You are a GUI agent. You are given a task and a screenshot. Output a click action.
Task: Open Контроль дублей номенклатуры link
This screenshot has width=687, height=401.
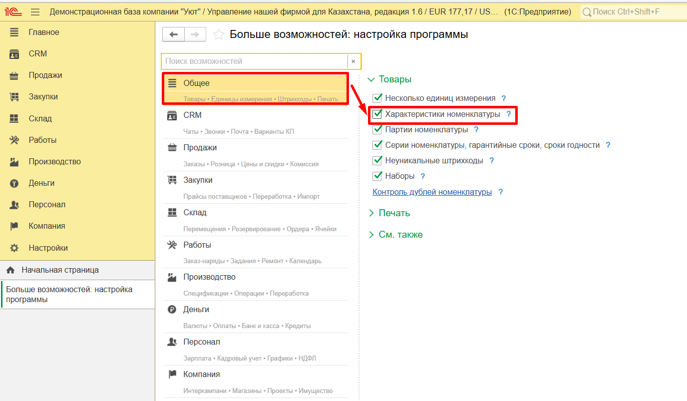pos(432,192)
